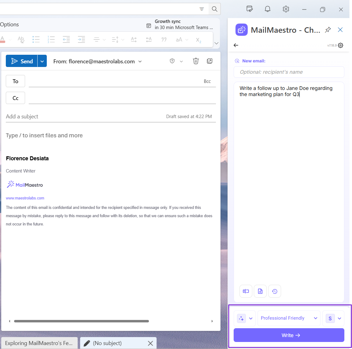Close the MailMaestro pane
This screenshot has height=349, width=352.
click(340, 30)
